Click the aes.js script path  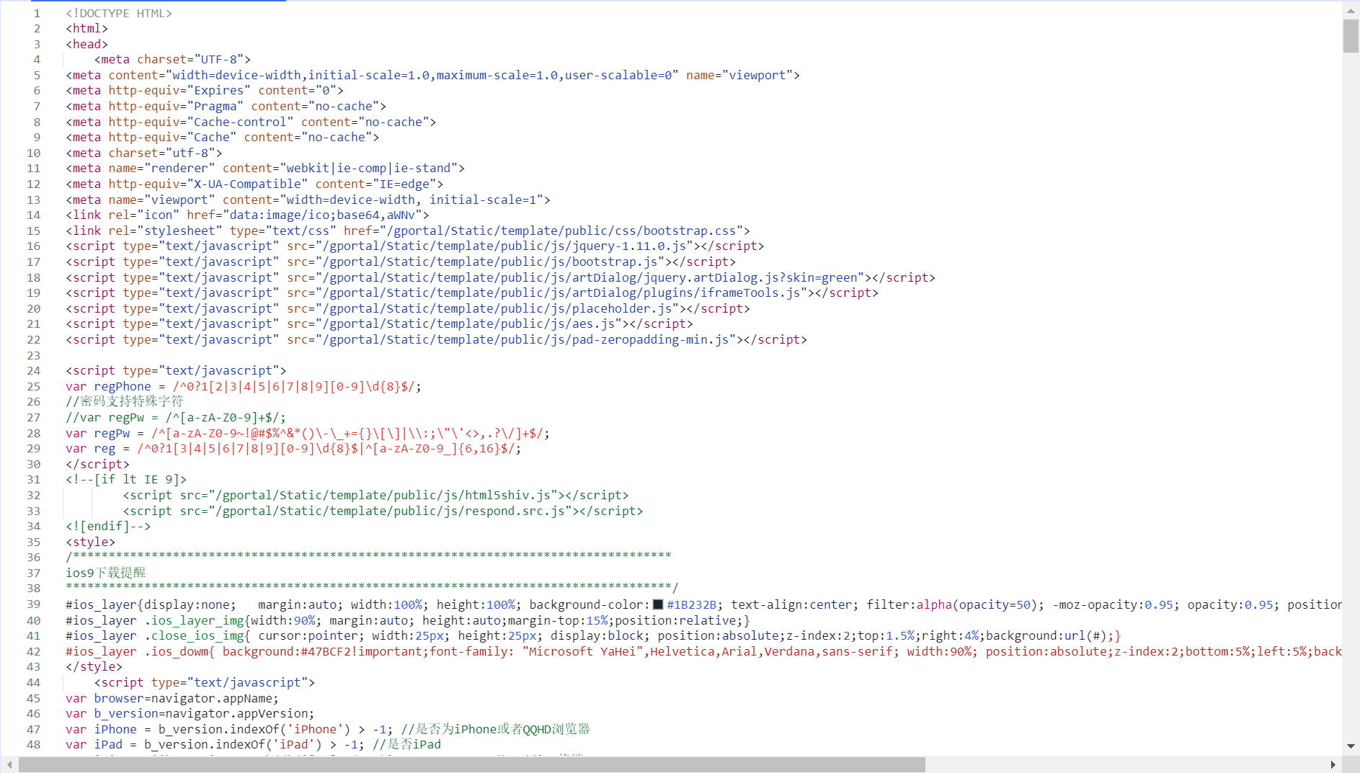(472, 323)
